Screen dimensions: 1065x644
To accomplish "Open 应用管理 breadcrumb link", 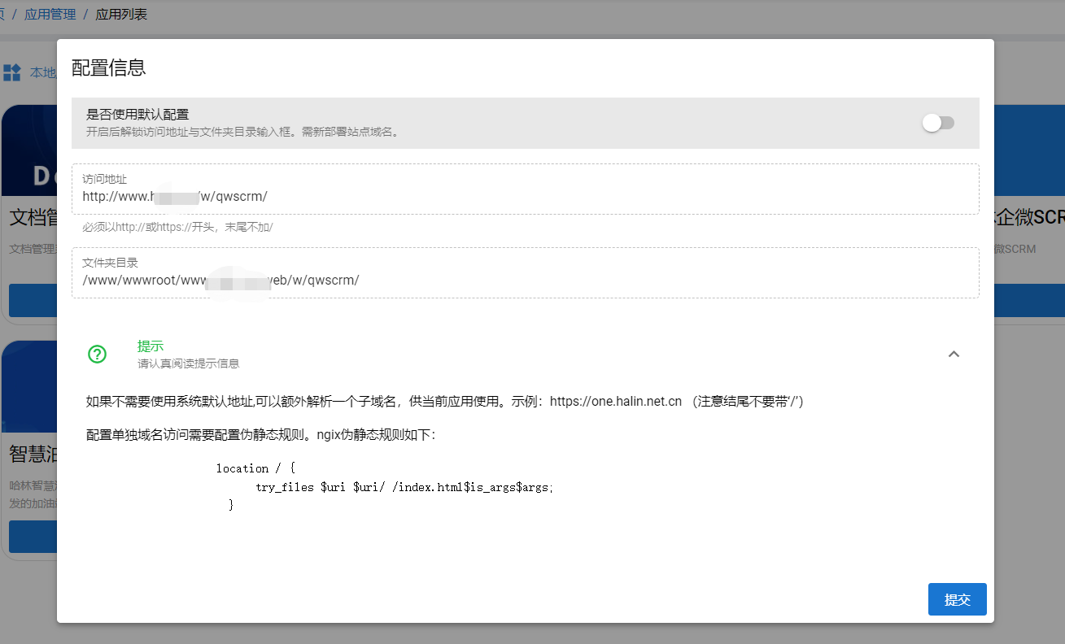I will tap(50, 15).
